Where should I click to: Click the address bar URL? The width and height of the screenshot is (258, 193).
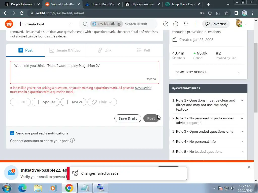tap(60, 13)
